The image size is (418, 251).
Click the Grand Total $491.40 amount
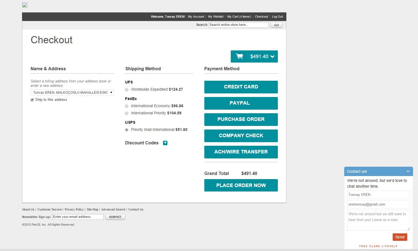pos(249,173)
